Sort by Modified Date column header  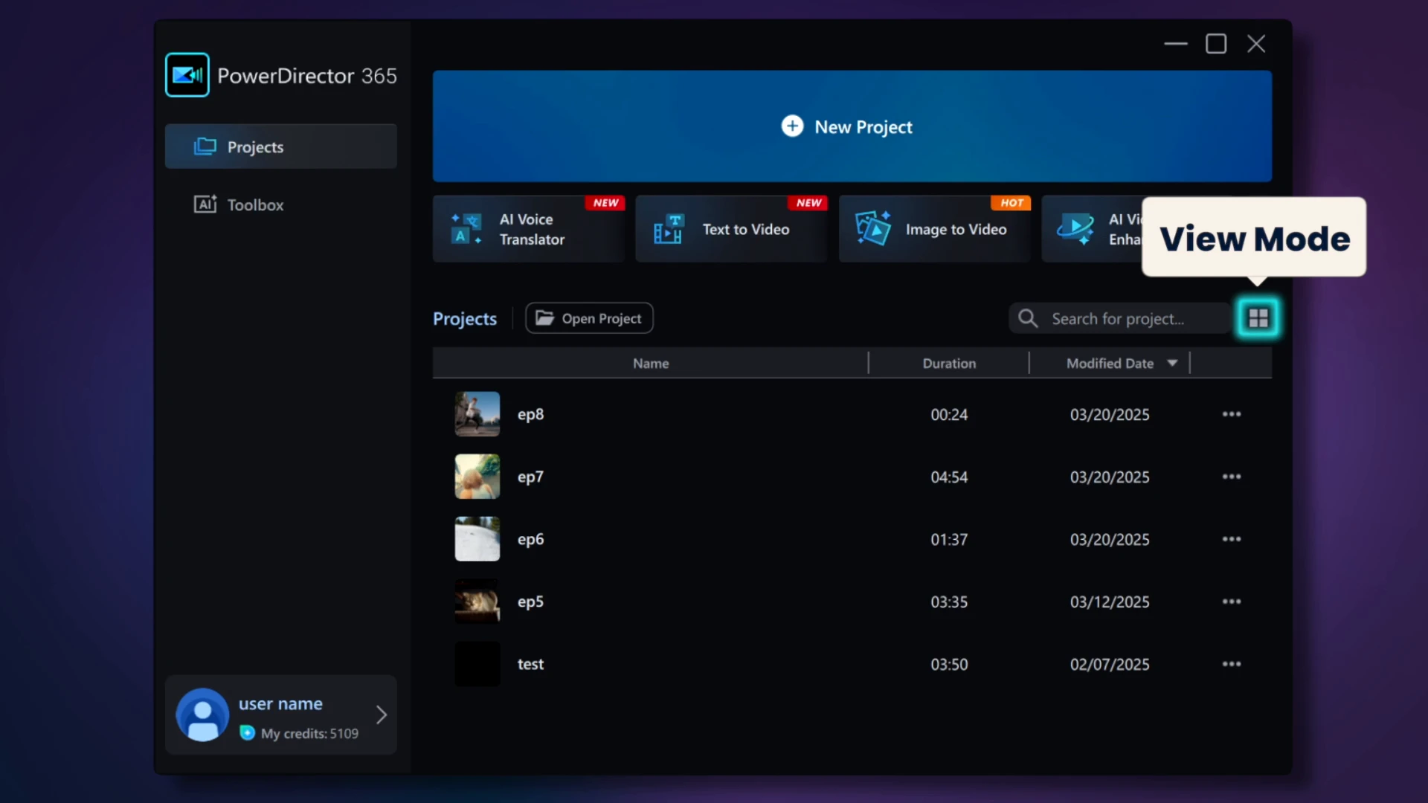[1110, 364]
